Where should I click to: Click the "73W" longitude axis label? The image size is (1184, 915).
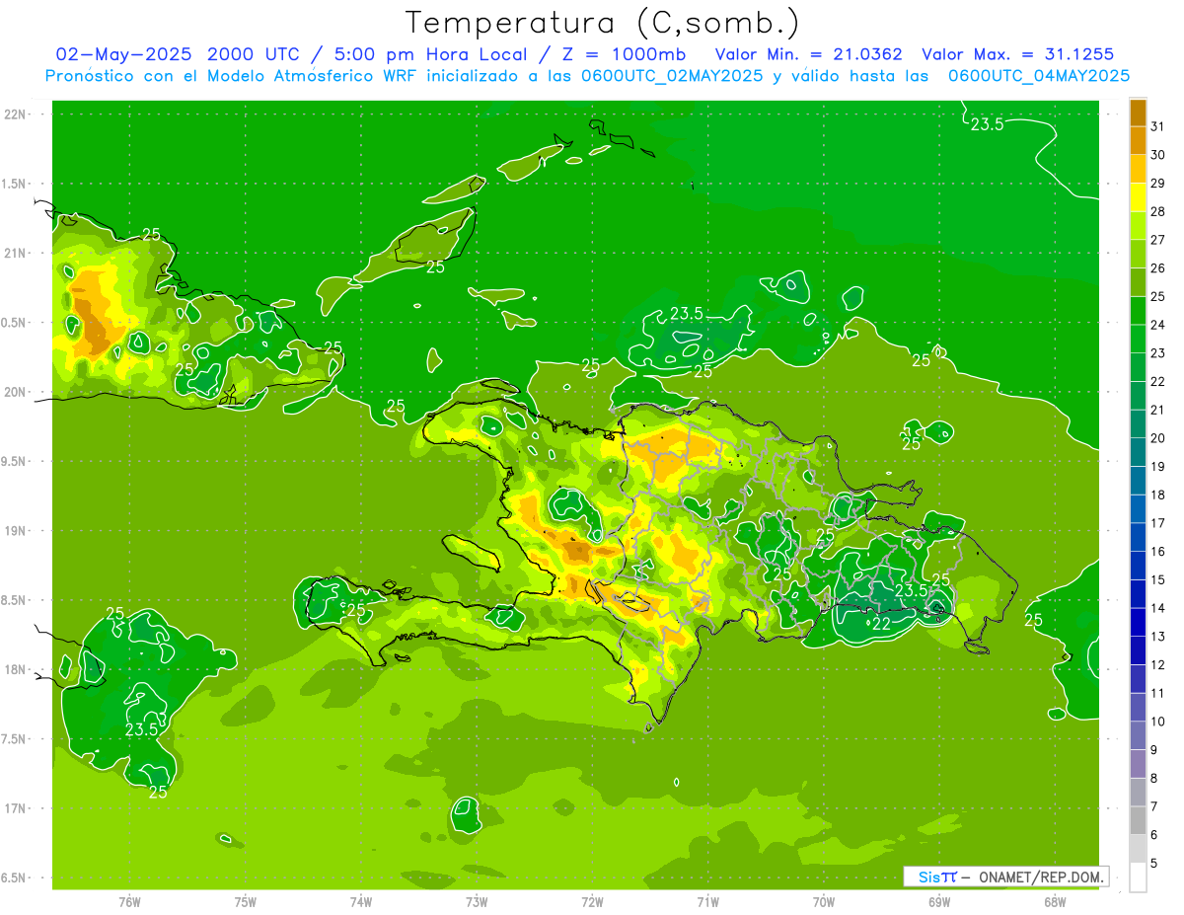(x=477, y=901)
